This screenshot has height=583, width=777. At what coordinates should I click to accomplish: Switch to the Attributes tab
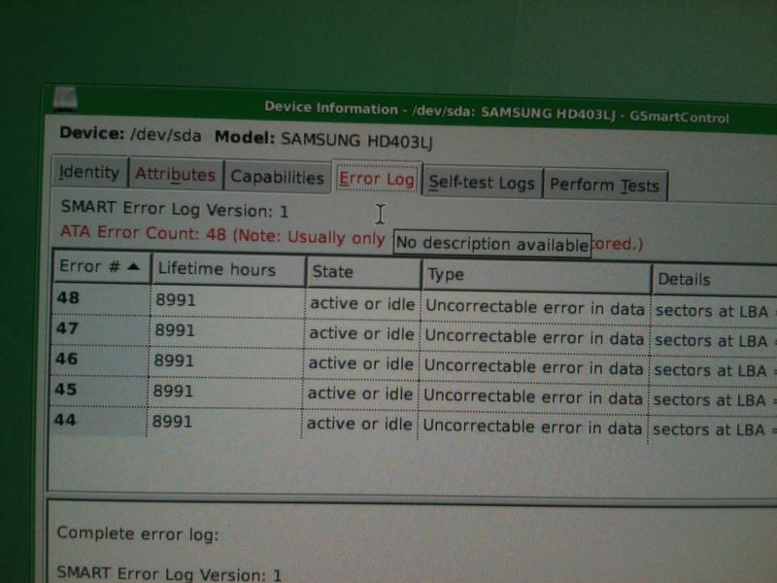pyautogui.click(x=176, y=174)
